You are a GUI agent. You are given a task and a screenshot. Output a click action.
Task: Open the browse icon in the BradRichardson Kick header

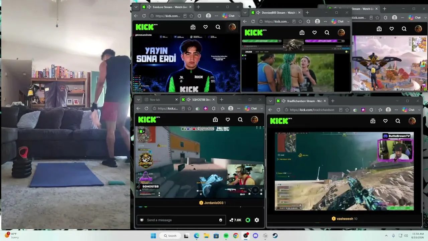373,121
